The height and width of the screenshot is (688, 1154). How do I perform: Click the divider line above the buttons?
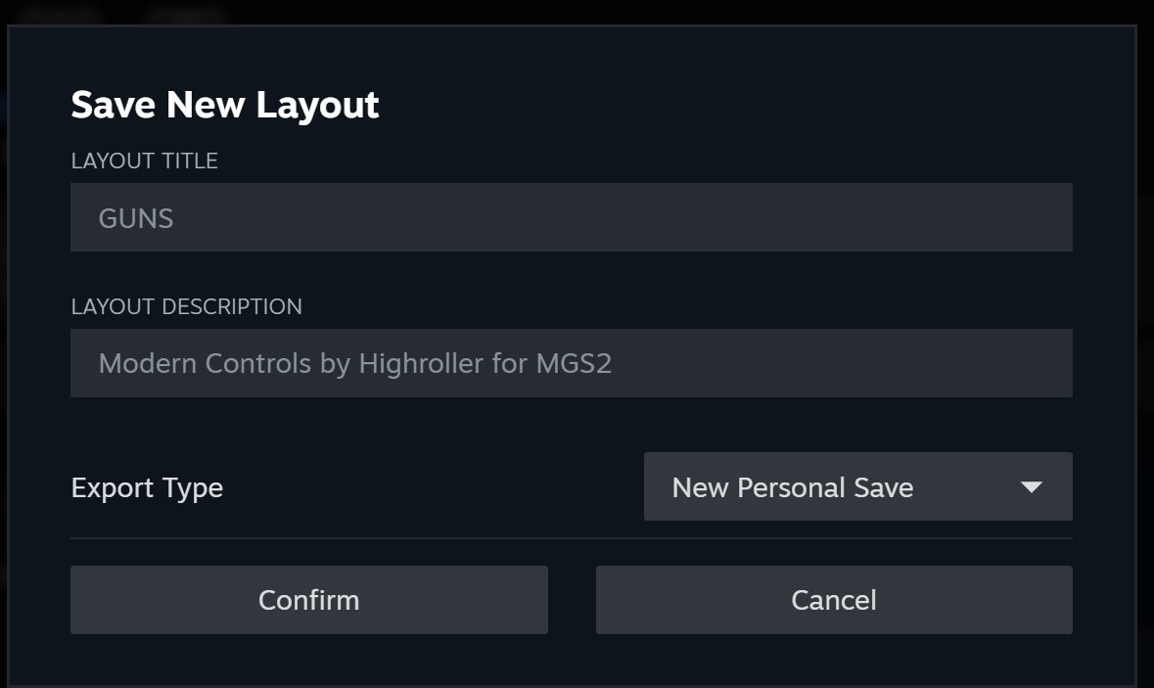(x=571, y=538)
